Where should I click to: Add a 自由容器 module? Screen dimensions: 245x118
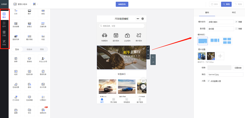(x=16, y=25)
